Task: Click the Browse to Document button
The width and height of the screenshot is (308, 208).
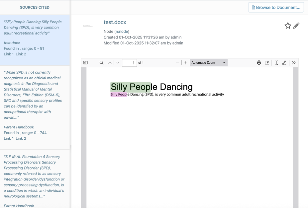Action: pyautogui.click(x=276, y=7)
